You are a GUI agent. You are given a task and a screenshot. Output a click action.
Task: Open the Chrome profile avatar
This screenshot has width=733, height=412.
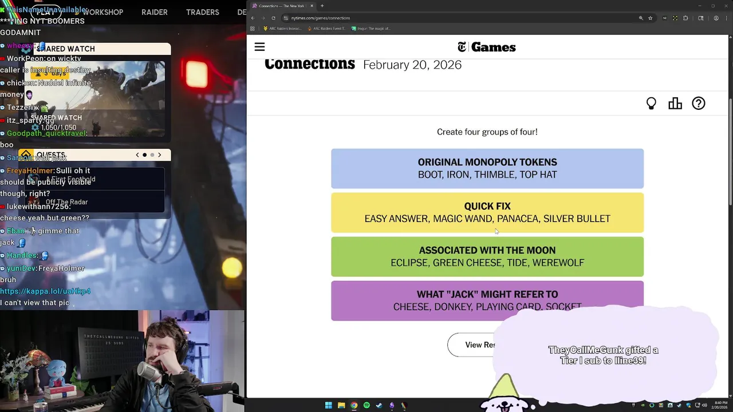pyautogui.click(x=716, y=18)
